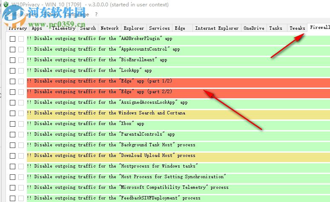Select the Xbox app row text
This screenshot has width=330, height=202.
(x=86, y=124)
